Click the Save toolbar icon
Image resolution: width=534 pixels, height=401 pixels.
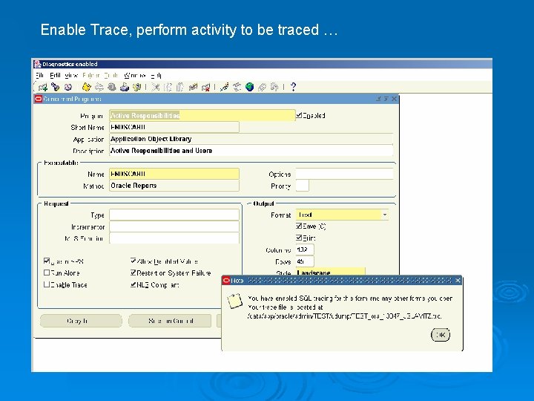86,88
